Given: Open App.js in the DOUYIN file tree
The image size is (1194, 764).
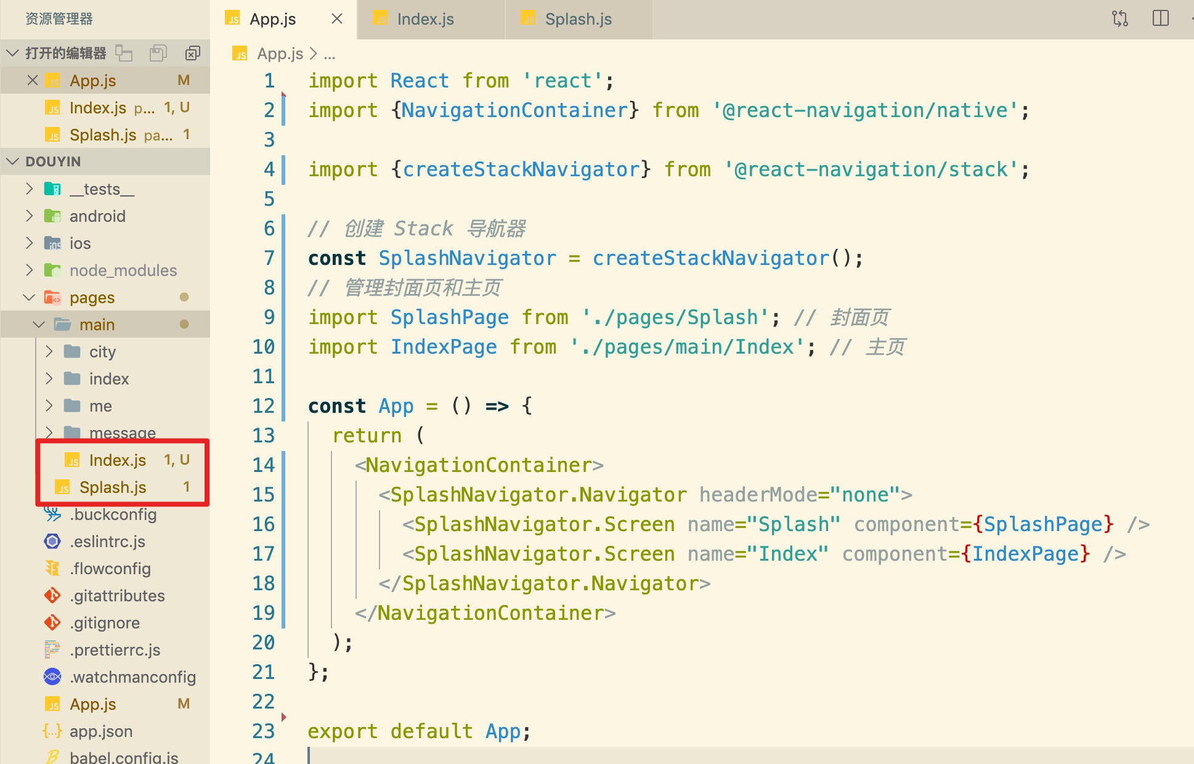Looking at the screenshot, I should pos(105,704).
